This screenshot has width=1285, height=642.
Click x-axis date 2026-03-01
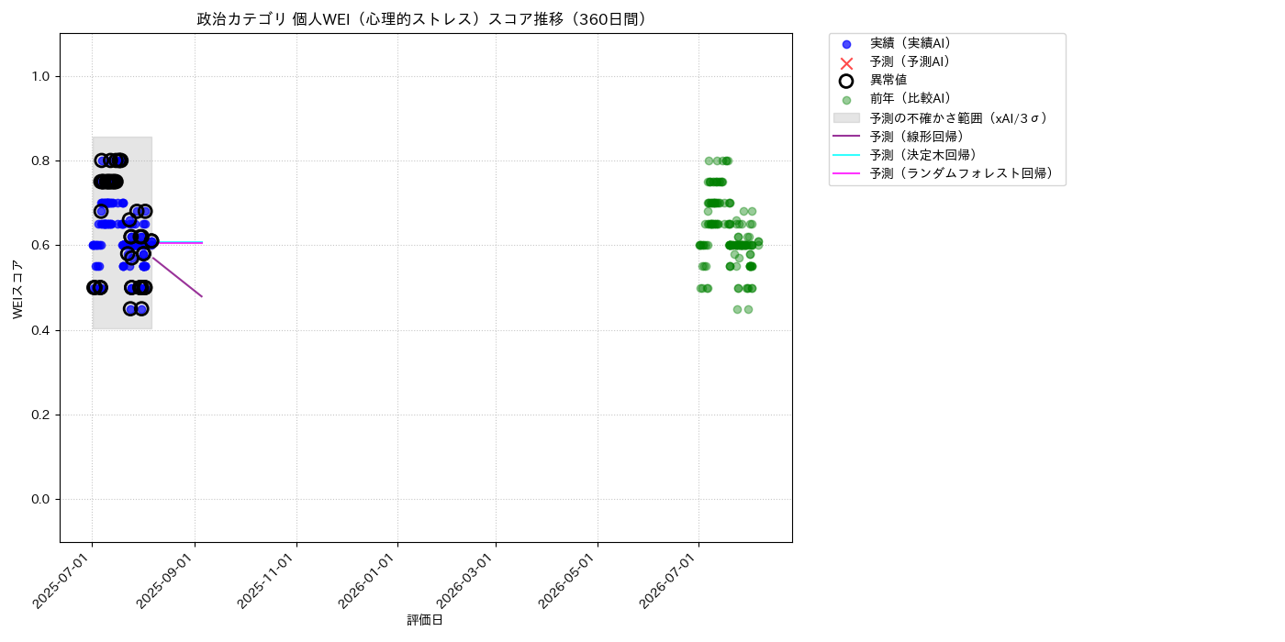pyautogui.click(x=468, y=580)
